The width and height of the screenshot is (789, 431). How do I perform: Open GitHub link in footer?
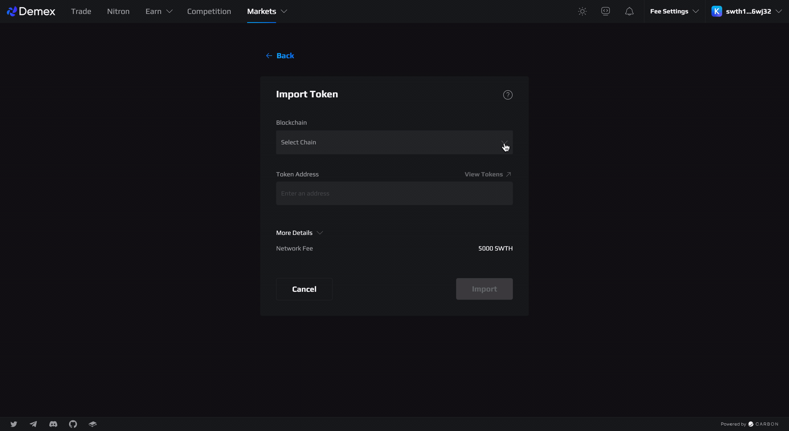73,424
